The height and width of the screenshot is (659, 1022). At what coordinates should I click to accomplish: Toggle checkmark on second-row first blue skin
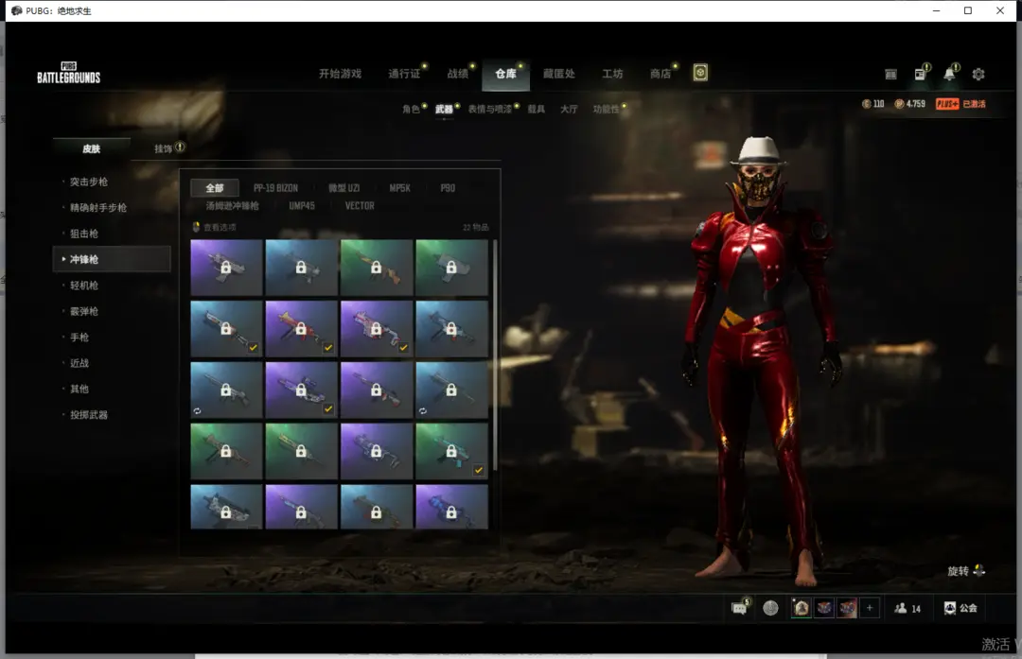[253, 348]
